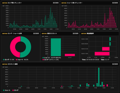Toggle the ロング 51.0% legend entry
The width and height of the screenshot is (120, 93).
(x=8, y=60)
